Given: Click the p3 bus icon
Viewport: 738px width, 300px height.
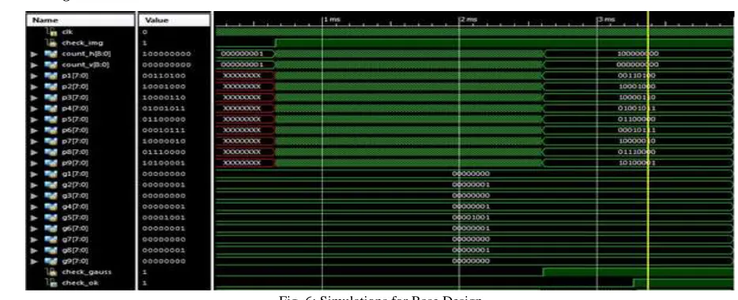Looking at the screenshot, I should pyautogui.click(x=51, y=97).
